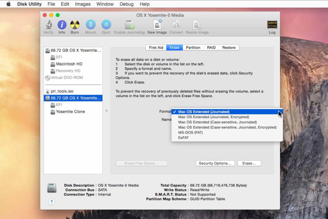Image resolution: width=328 pixels, height=219 pixels.
Task: Click the help question mark button
Action: (x=52, y=202)
